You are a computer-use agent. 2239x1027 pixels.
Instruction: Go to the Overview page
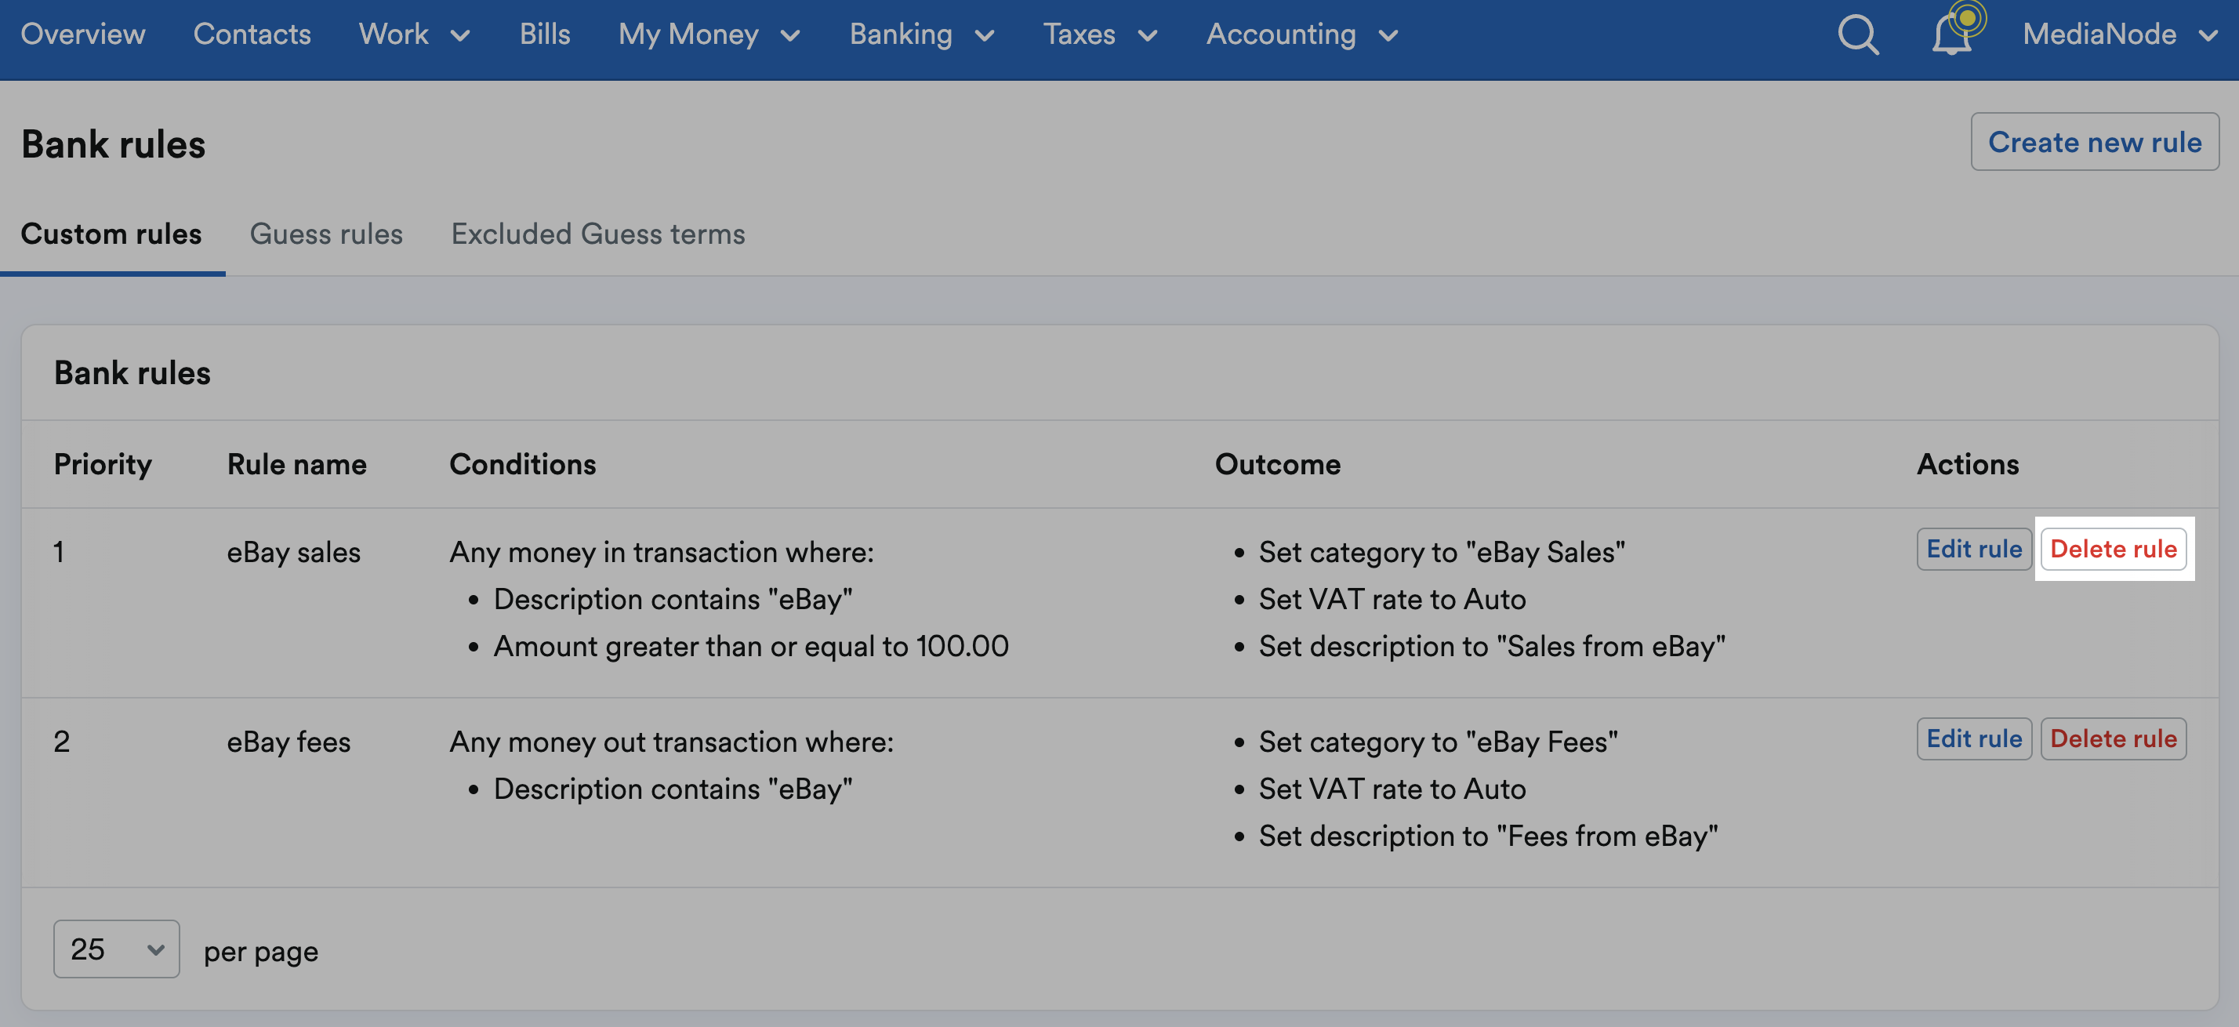(82, 34)
